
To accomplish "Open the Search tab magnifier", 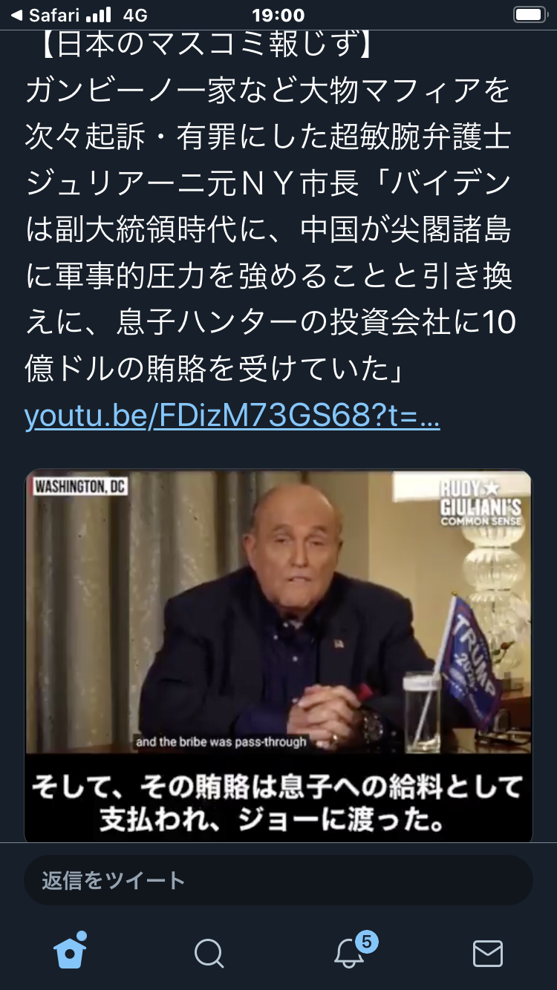I will coord(209,953).
